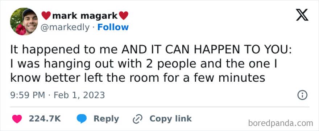Click the capitalized "AND IT CAN HAPPEN TO YOU" text

tap(205, 50)
